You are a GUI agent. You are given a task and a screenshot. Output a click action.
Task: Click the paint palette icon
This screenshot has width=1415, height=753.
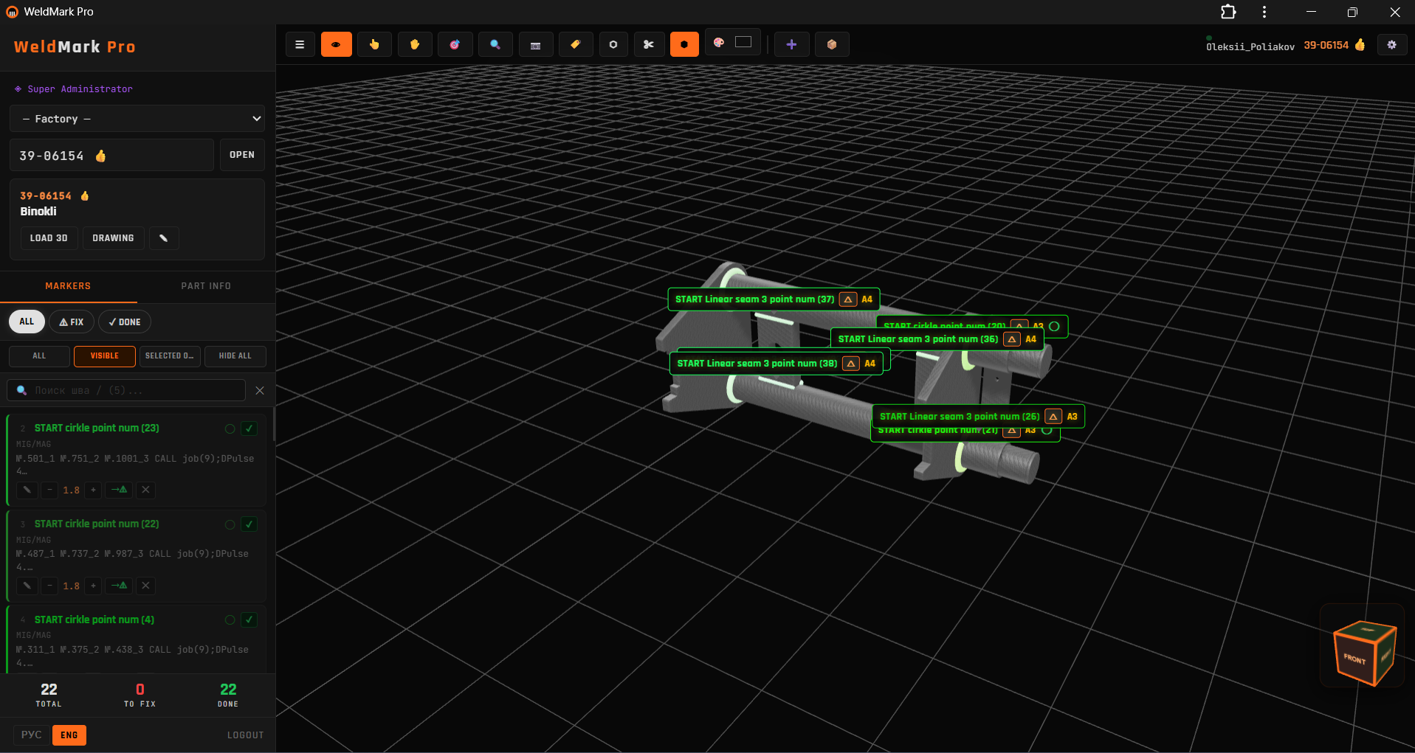719,43
